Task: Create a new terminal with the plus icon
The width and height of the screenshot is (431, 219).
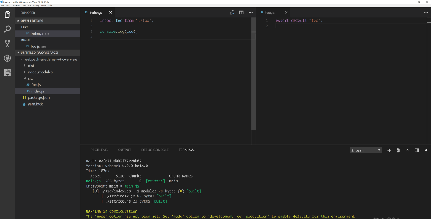Action: click(x=389, y=150)
